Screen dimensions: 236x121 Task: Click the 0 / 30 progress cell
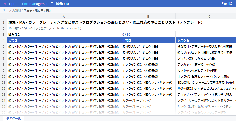point(148,34)
